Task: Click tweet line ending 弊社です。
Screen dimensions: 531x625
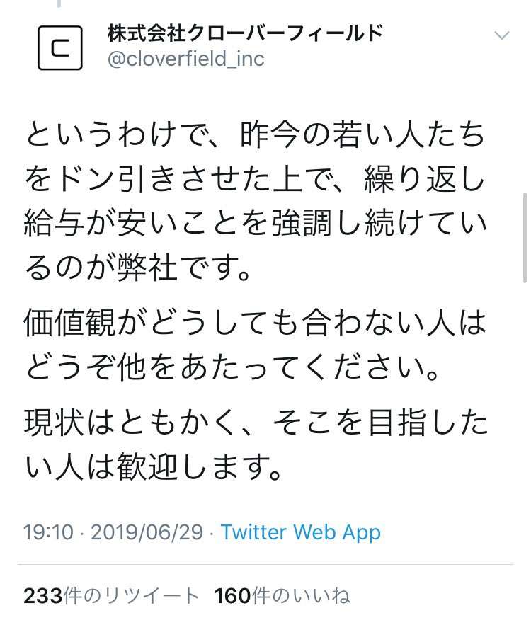Action: pos(138,268)
